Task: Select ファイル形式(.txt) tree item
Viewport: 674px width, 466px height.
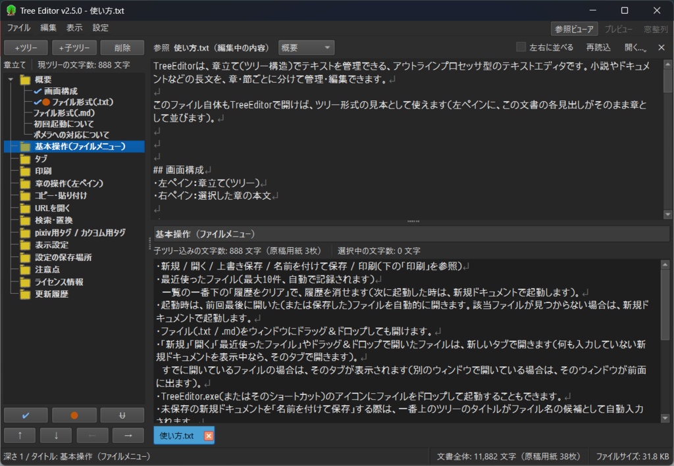Action: coord(82,102)
